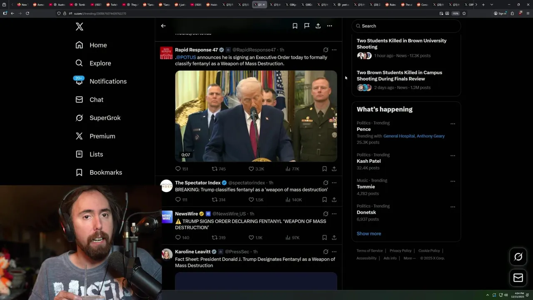Open The Spectator Index profile name

tap(198, 183)
